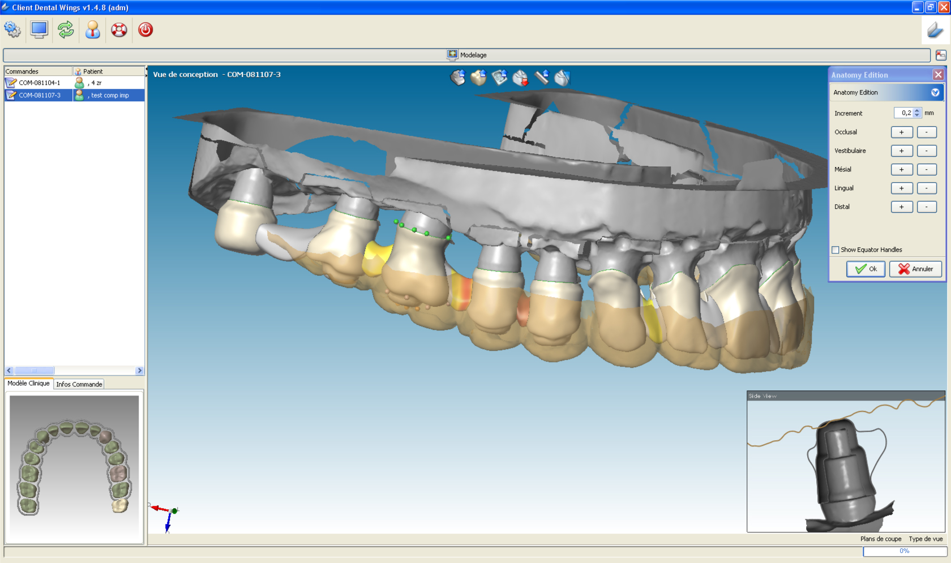Click the tooth with blue cut plane icon

click(x=562, y=77)
